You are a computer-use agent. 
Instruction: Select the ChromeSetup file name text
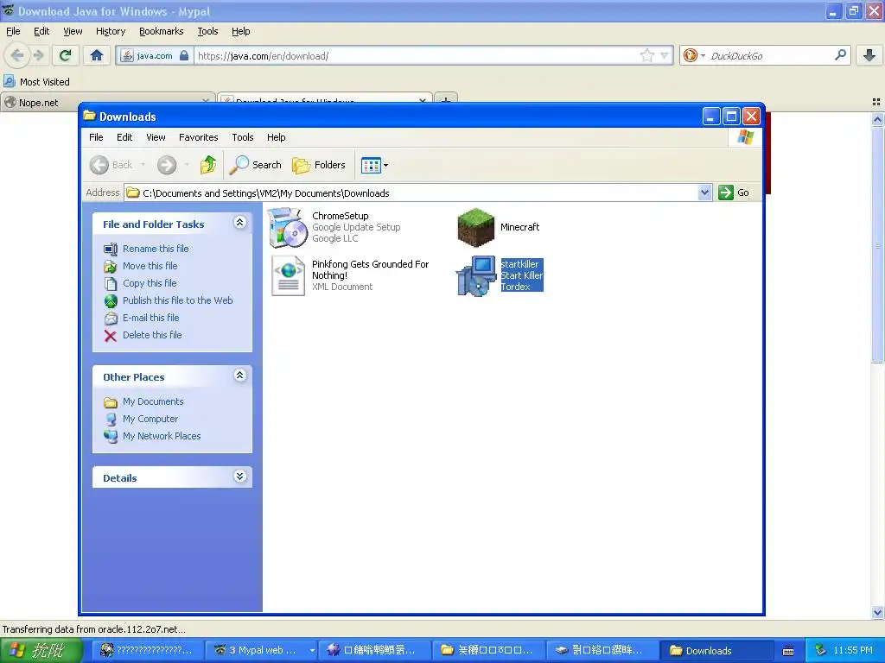click(340, 216)
